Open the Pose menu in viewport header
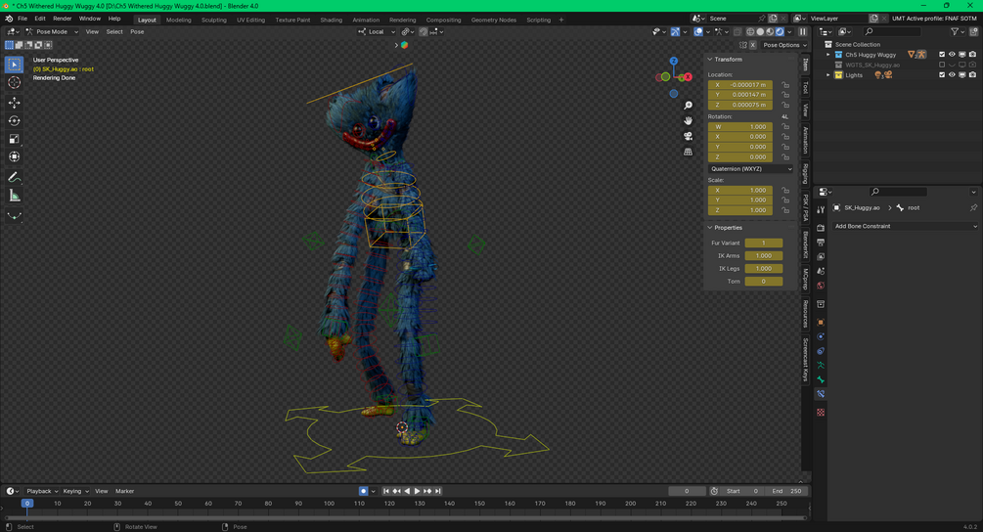This screenshot has height=532, width=983. click(137, 32)
